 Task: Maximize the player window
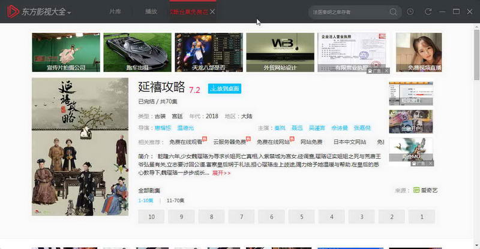pos(456,11)
